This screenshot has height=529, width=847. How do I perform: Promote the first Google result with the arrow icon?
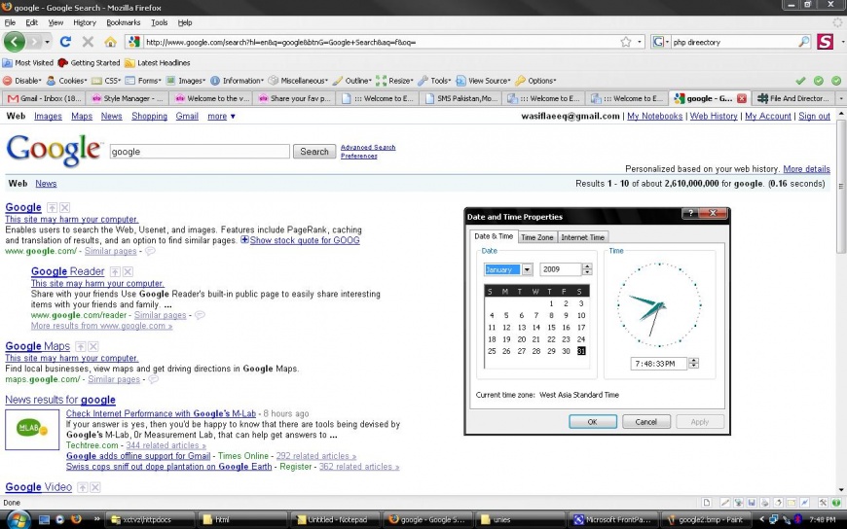52,208
